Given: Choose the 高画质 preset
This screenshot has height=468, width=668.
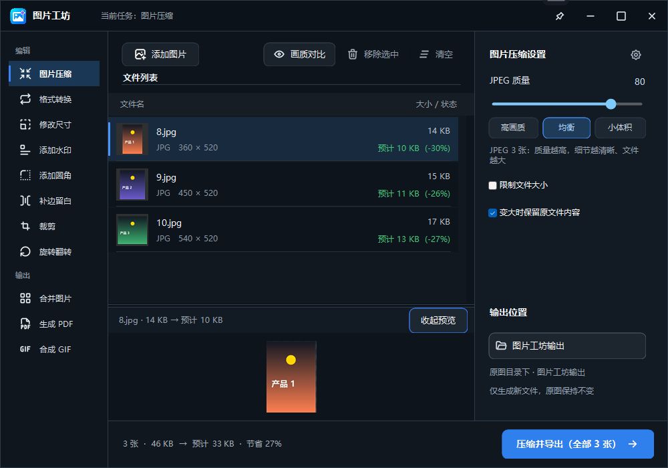Looking at the screenshot, I should [513, 128].
